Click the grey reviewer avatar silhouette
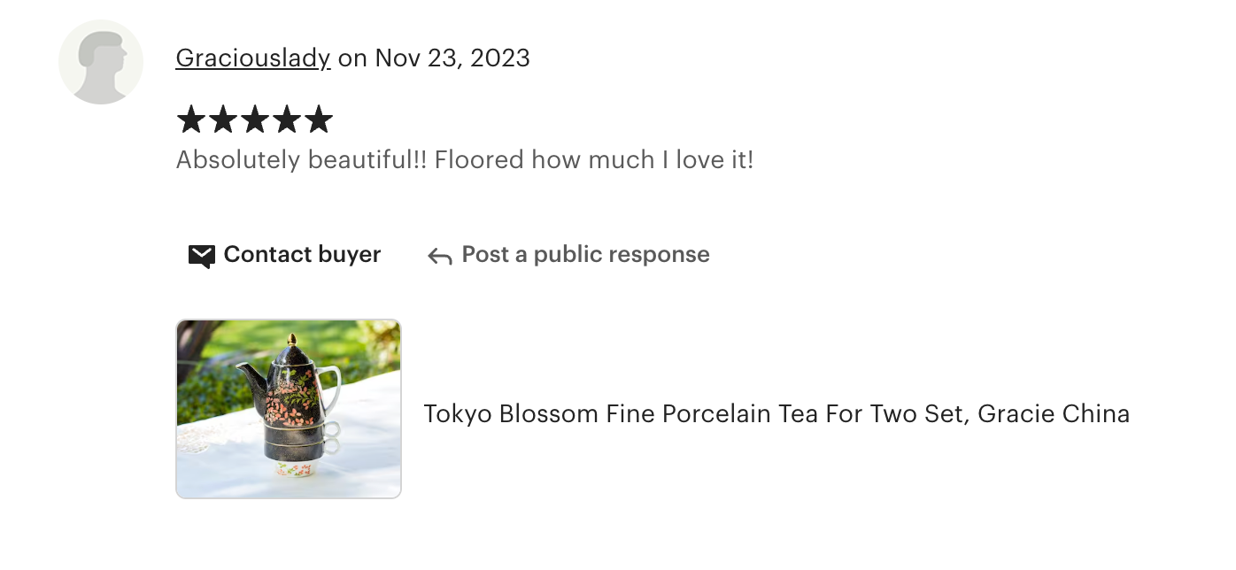Screen dimensions: 1236x570 click(101, 62)
